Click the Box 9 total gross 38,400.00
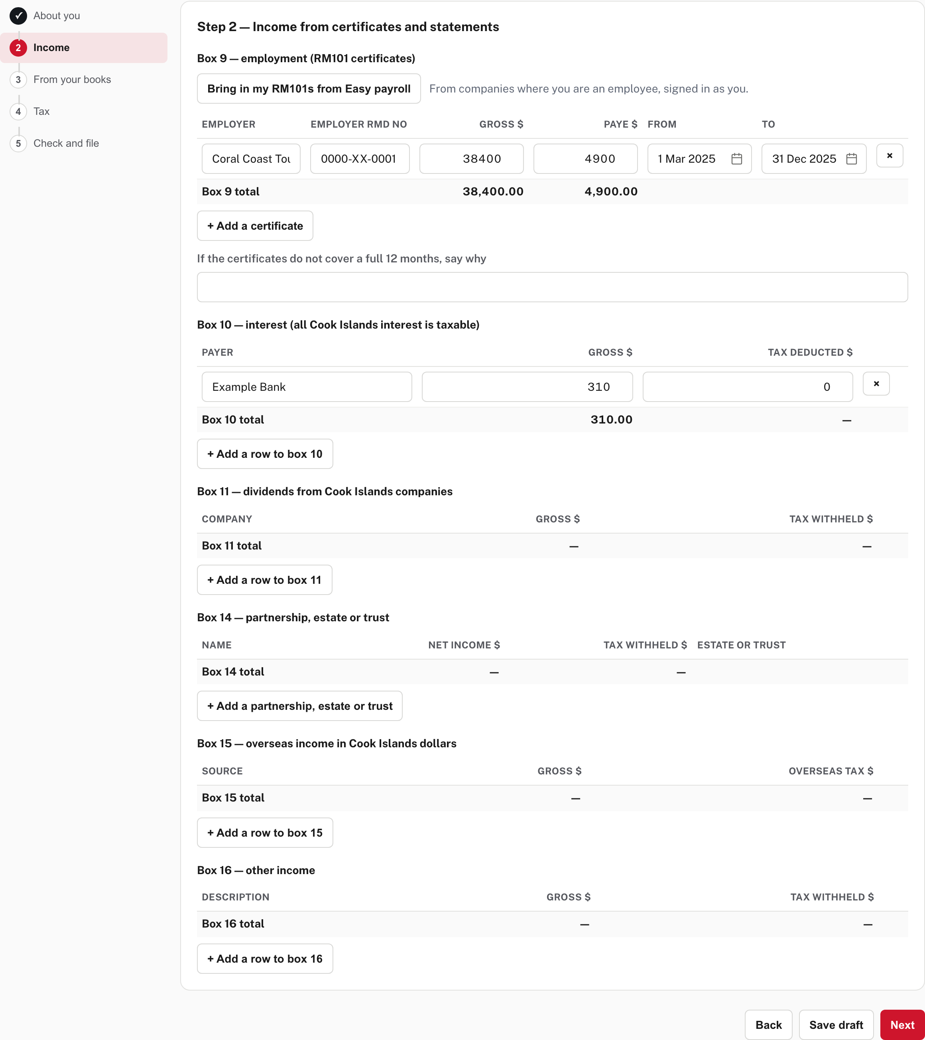 tap(492, 192)
